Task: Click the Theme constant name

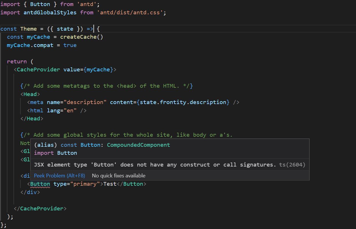Action: pyautogui.click(x=28, y=29)
